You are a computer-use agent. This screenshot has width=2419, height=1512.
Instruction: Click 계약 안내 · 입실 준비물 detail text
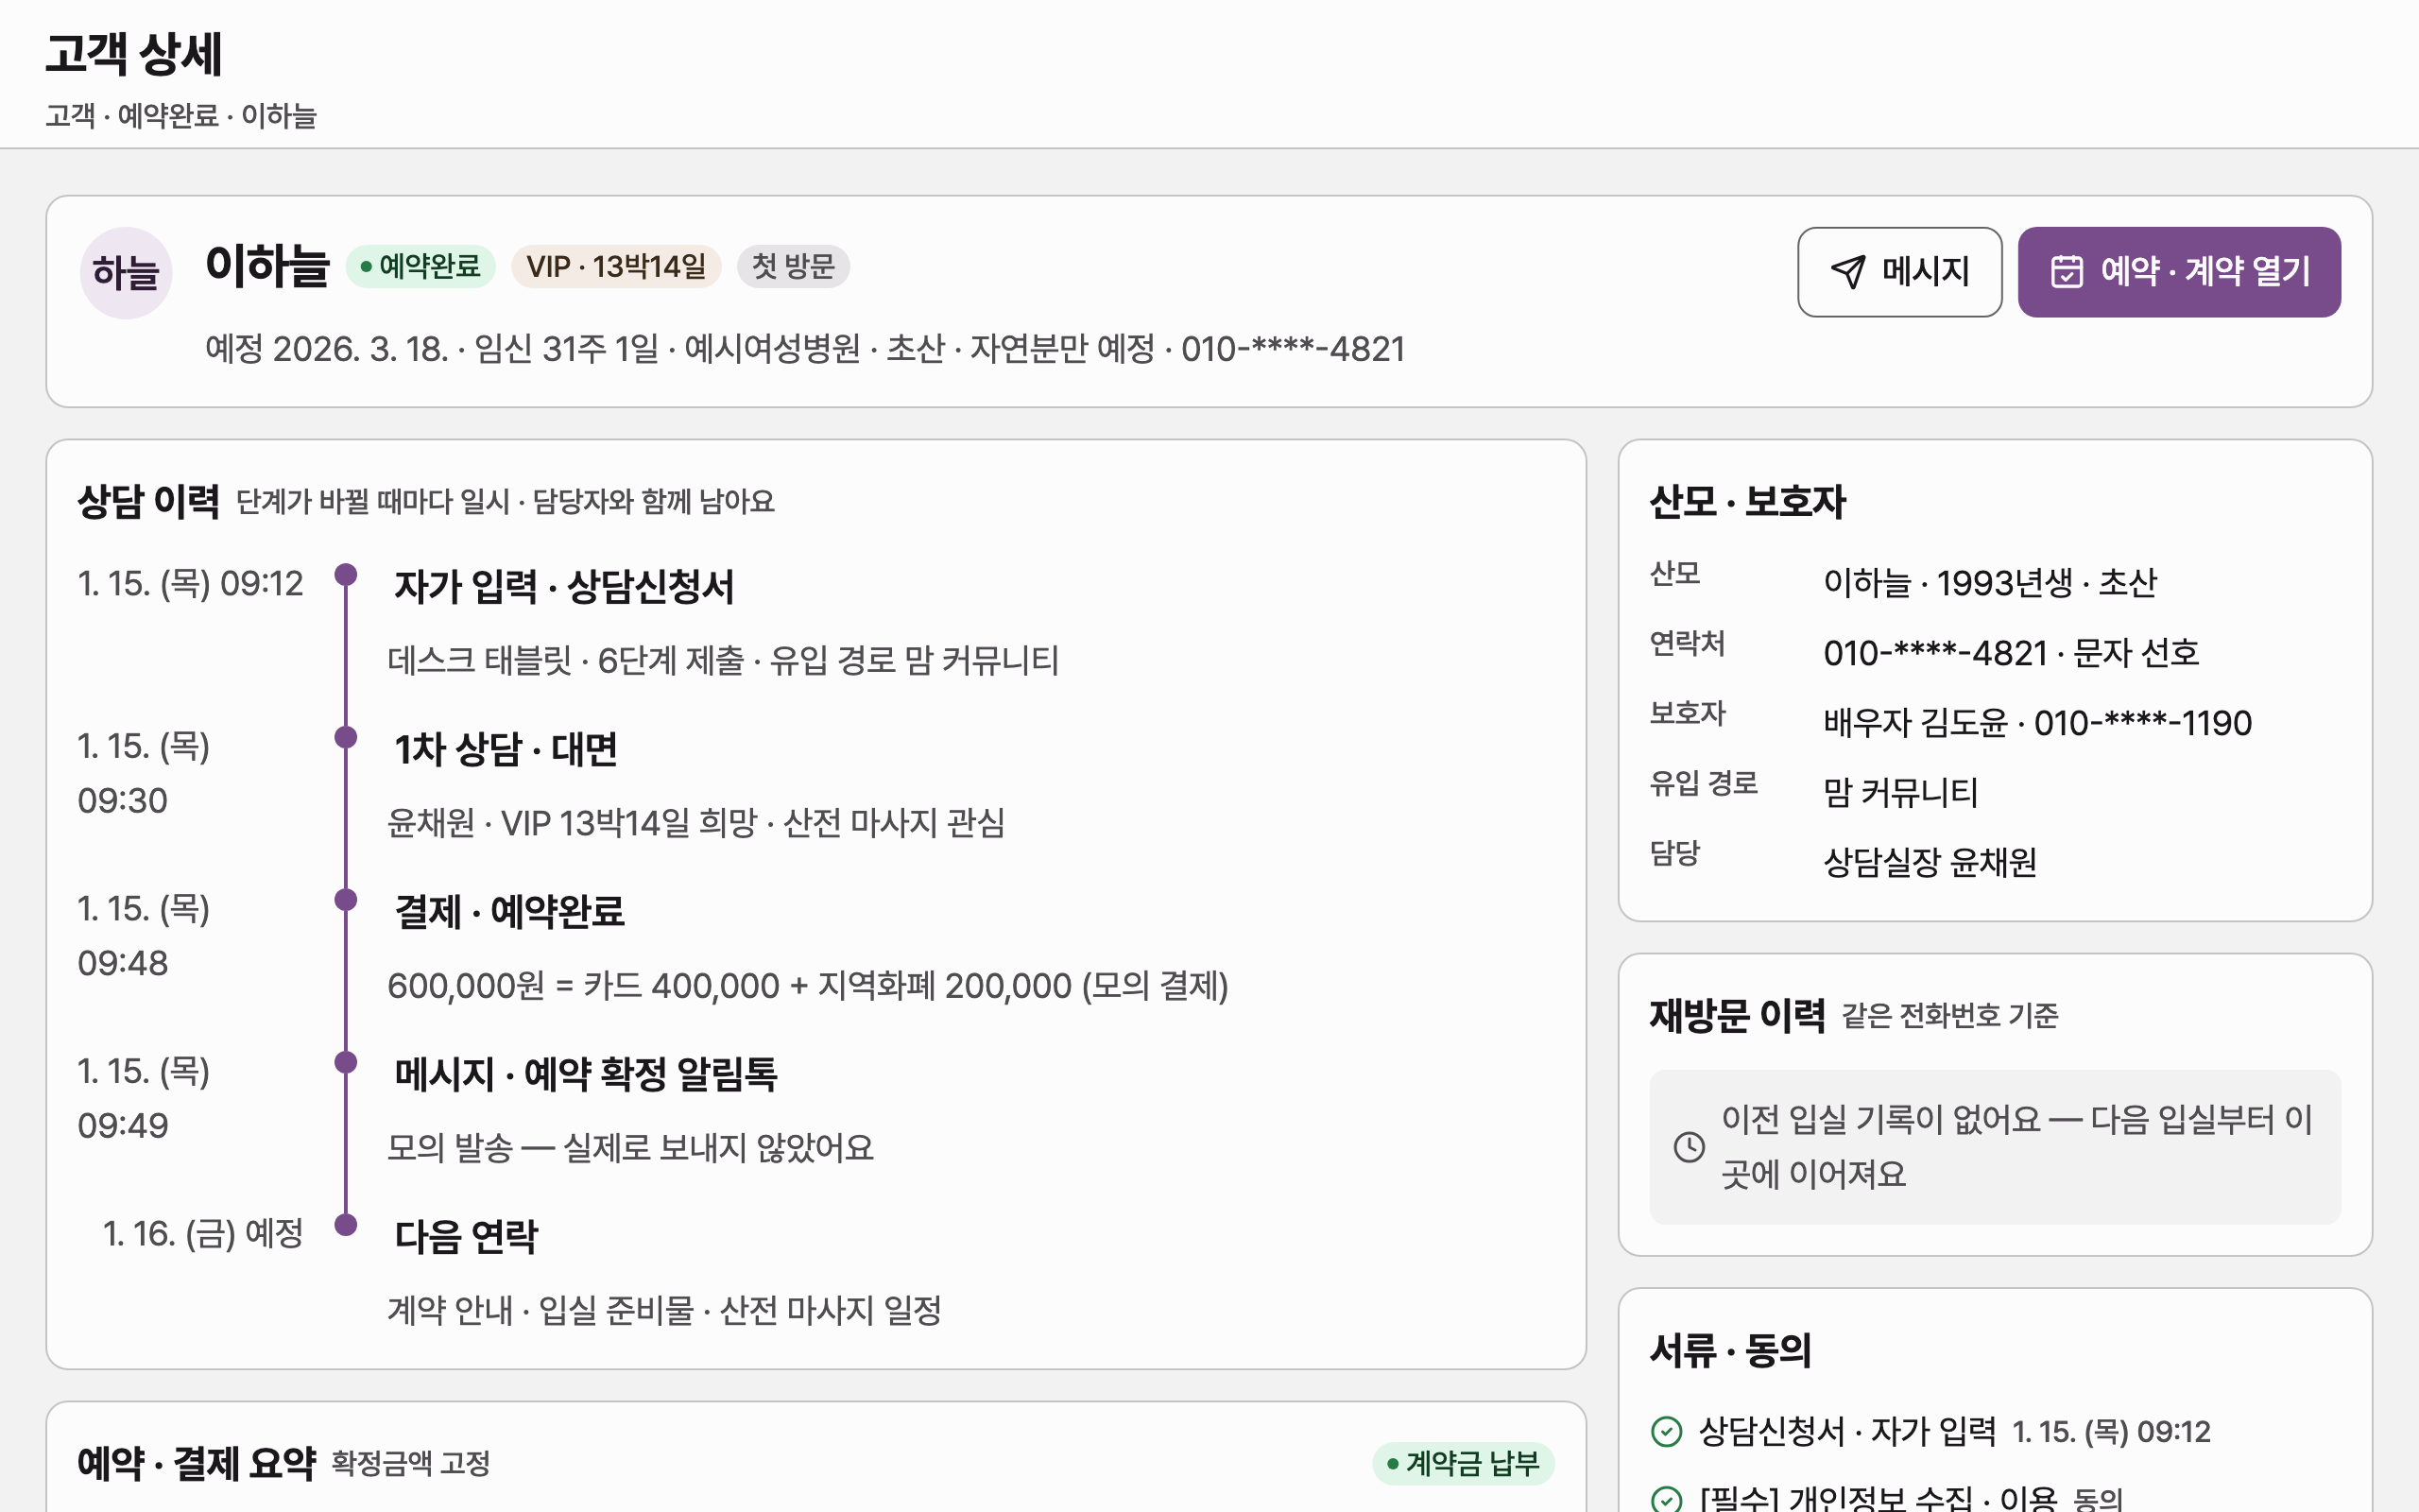pos(663,1311)
